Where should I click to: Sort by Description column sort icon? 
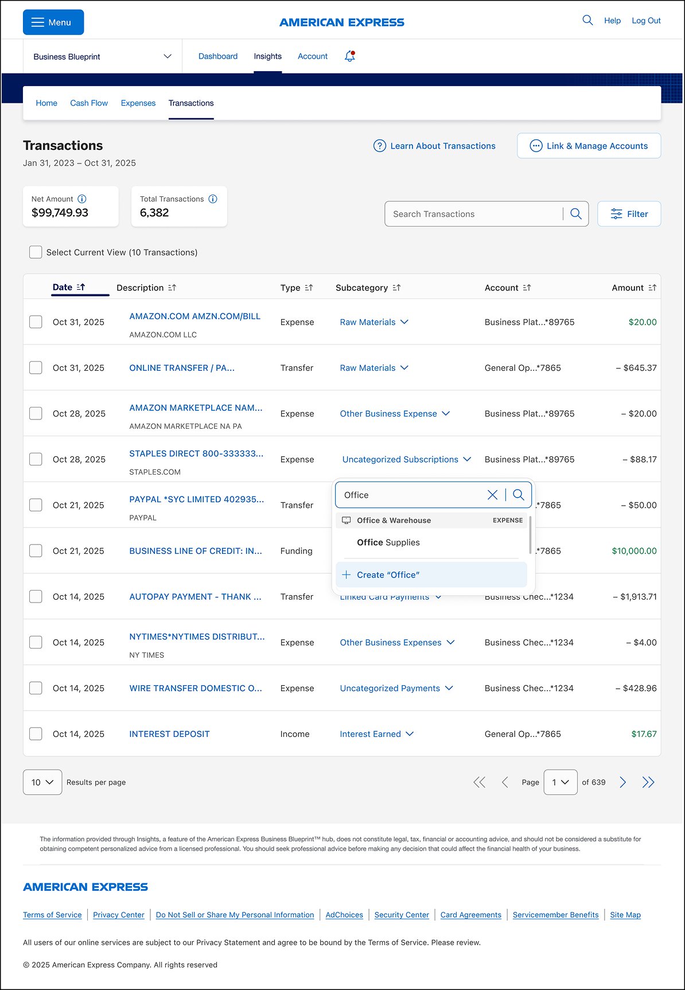pos(172,288)
